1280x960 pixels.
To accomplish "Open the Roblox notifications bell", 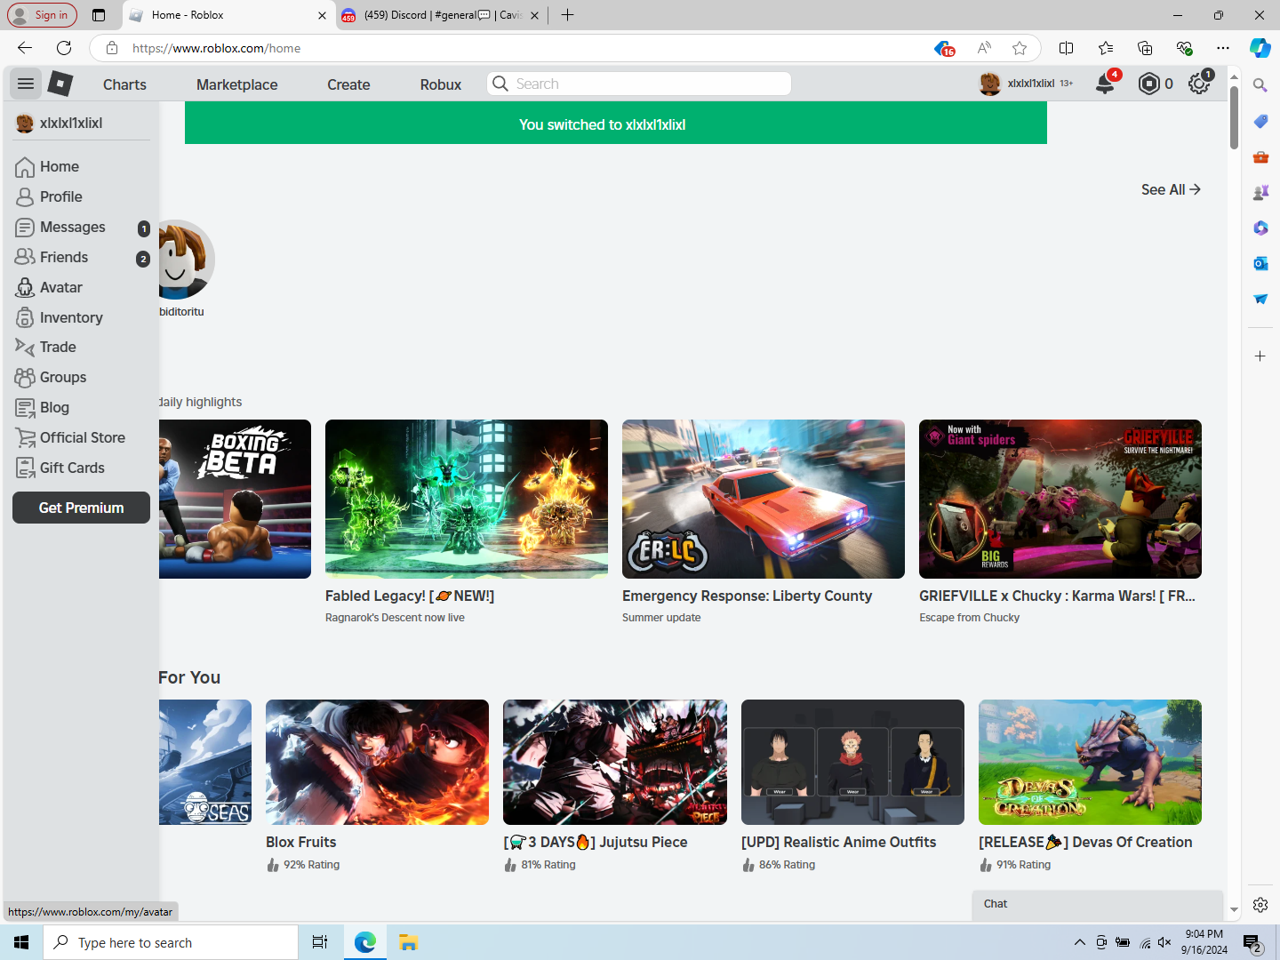I will (x=1105, y=84).
